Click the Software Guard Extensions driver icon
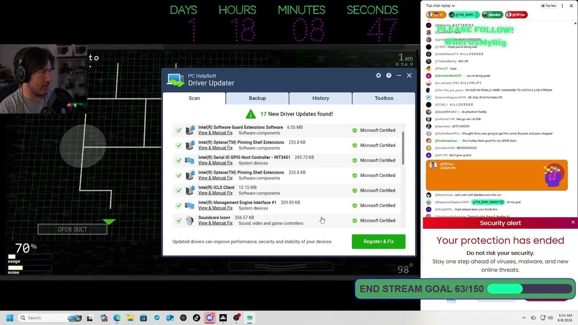 coord(190,130)
